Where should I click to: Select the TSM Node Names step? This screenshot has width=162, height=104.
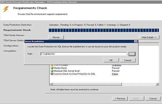click(x=14, y=35)
